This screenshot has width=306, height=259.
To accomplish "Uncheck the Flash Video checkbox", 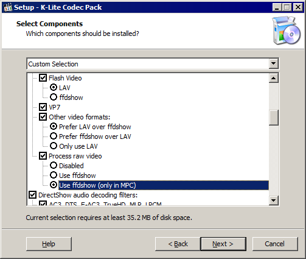I will click(x=43, y=78).
